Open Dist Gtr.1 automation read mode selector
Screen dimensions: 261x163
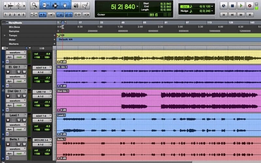click(20, 105)
